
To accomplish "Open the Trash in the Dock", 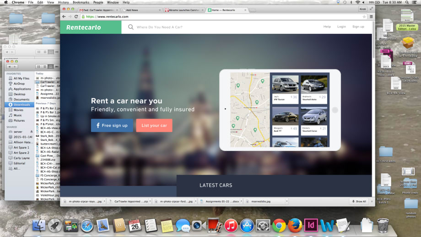I will coord(383,226).
